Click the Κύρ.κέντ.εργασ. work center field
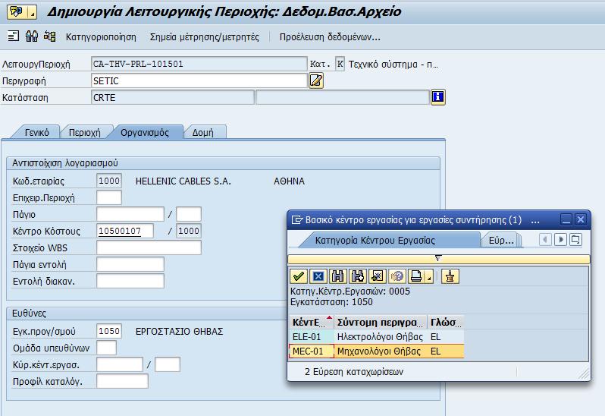 [x=120, y=364]
